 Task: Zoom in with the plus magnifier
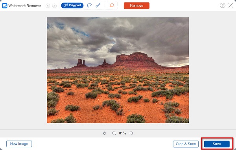pyautogui.click(x=114, y=133)
